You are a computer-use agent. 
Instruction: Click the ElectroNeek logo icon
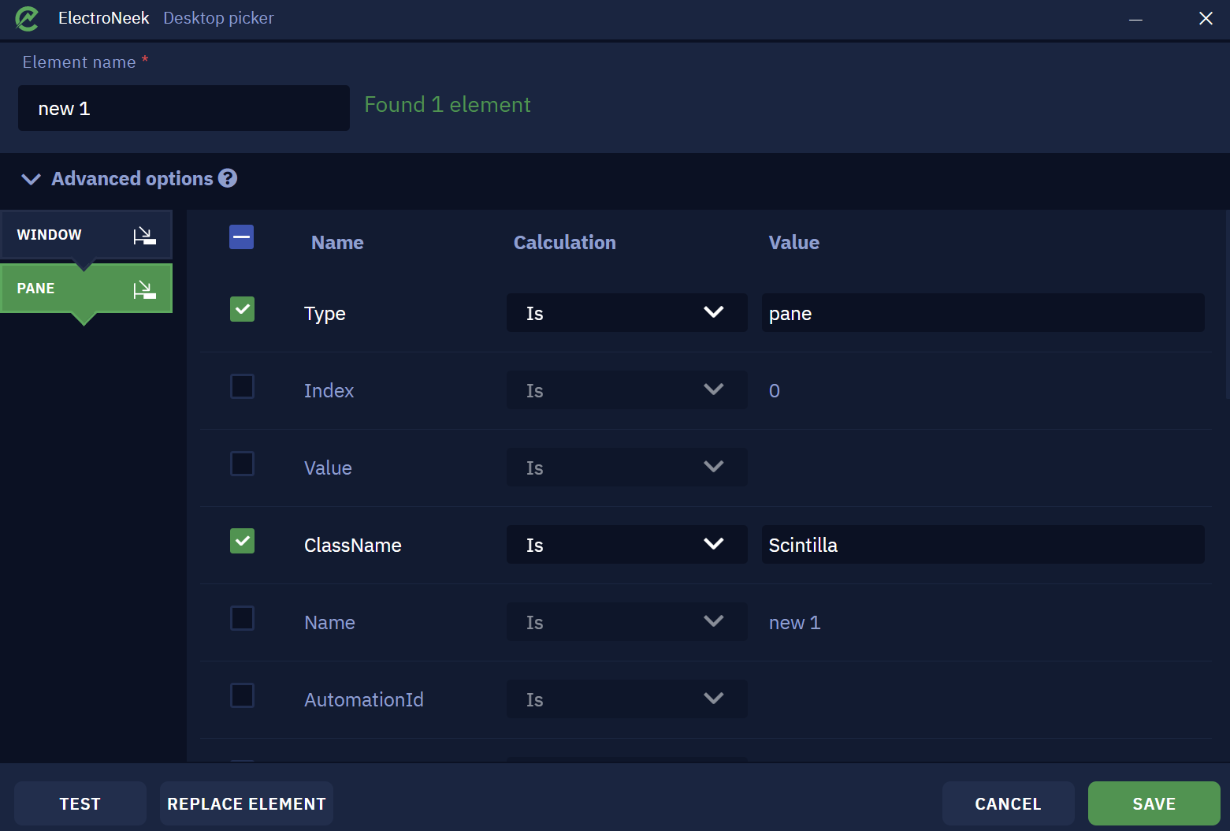27,18
